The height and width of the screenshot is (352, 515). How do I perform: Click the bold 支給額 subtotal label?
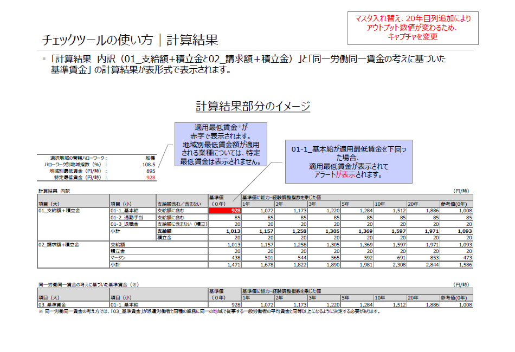point(165,231)
